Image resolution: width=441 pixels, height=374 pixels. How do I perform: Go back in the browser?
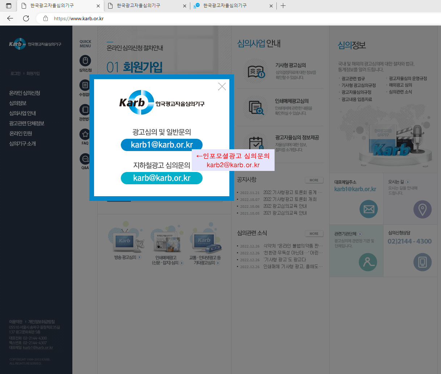(x=10, y=18)
